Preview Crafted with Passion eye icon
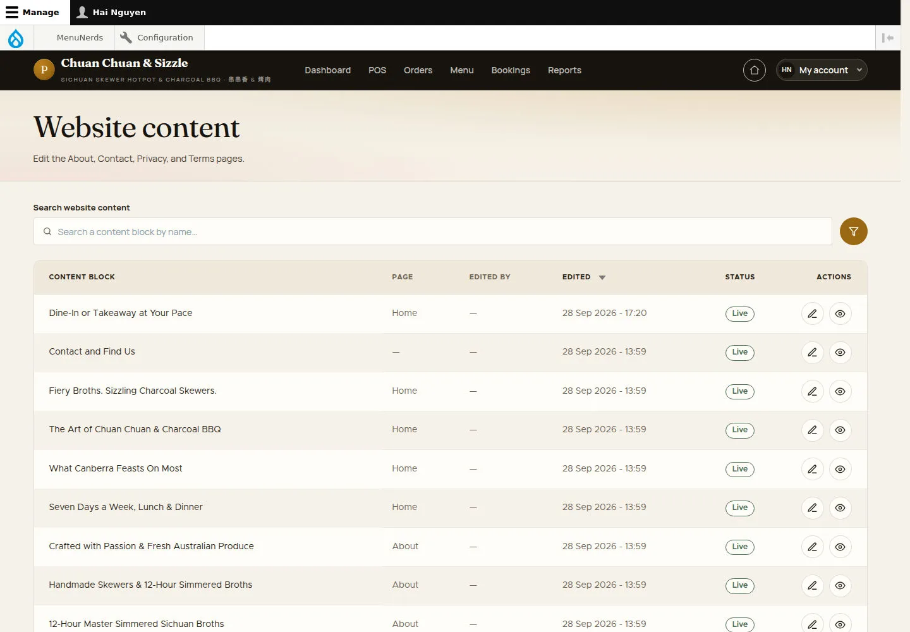This screenshot has height=632, width=910. click(840, 547)
